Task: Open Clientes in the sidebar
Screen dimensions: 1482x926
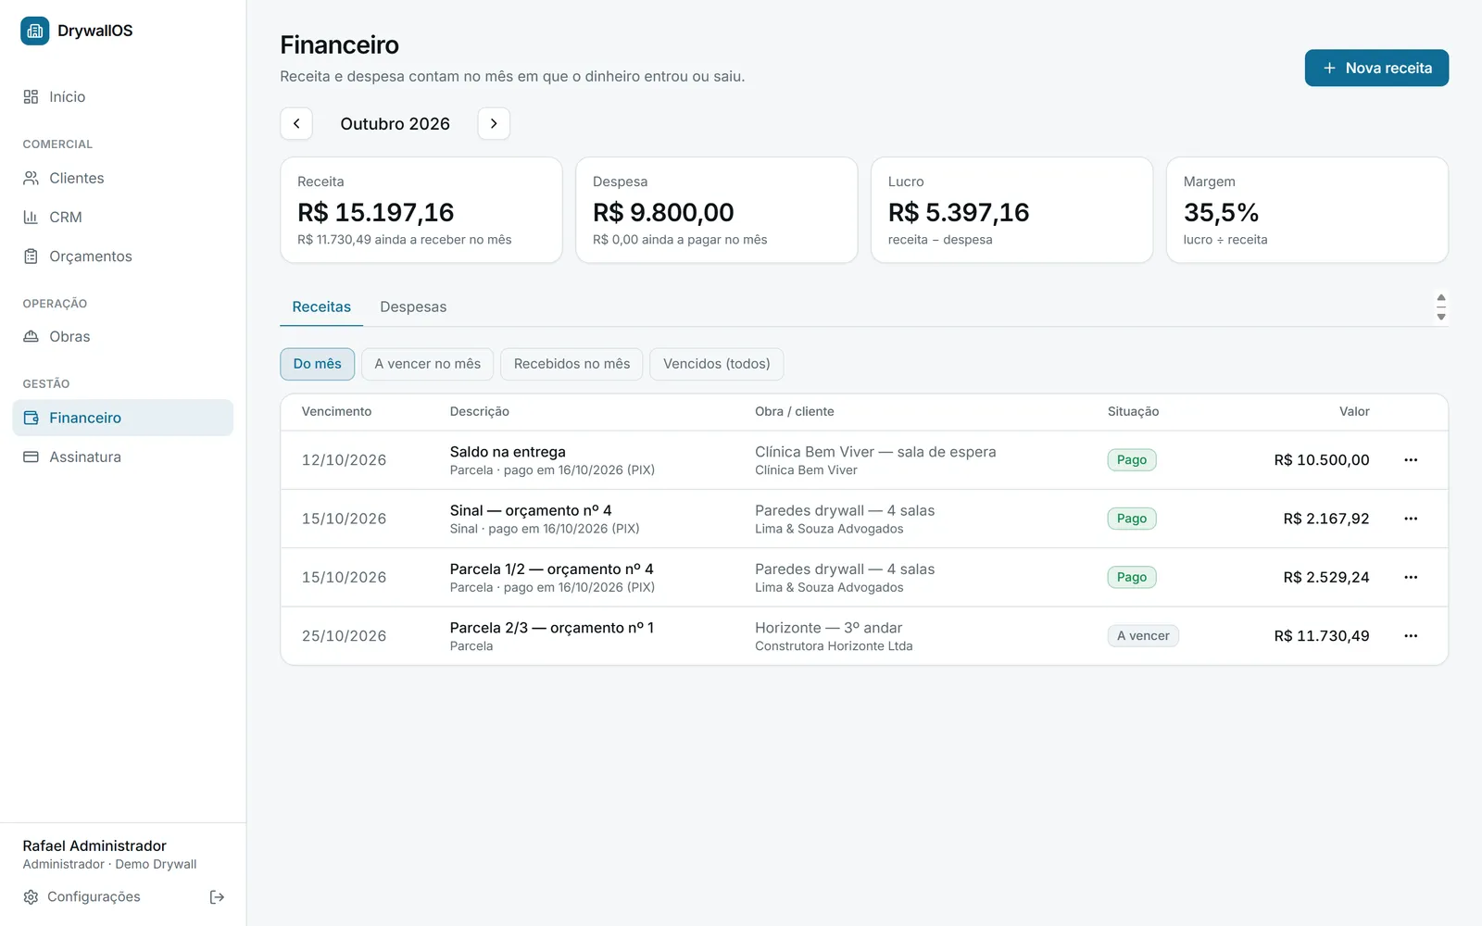Action: pyautogui.click(x=123, y=178)
